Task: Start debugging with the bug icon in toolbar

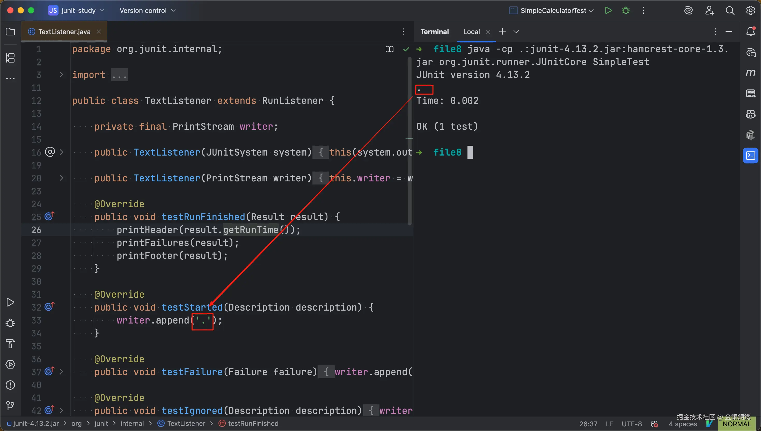Action: point(626,11)
